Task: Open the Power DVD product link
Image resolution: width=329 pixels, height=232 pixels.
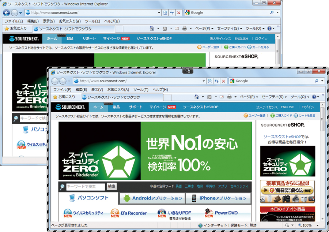Action: [x=222, y=213]
